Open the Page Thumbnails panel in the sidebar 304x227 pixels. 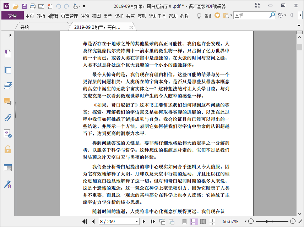pyautogui.click(x=8, y=70)
